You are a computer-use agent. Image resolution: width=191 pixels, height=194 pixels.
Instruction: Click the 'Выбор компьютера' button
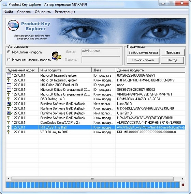[x=143, y=53]
